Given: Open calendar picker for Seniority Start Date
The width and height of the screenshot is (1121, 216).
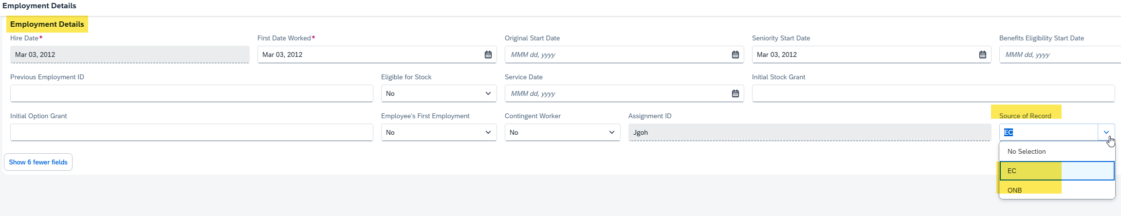Looking at the screenshot, I should pos(982,54).
